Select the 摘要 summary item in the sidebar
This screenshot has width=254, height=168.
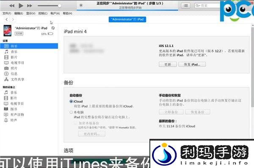click(29, 46)
